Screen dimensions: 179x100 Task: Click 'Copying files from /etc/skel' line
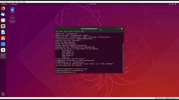pyautogui.click(x=70, y=41)
